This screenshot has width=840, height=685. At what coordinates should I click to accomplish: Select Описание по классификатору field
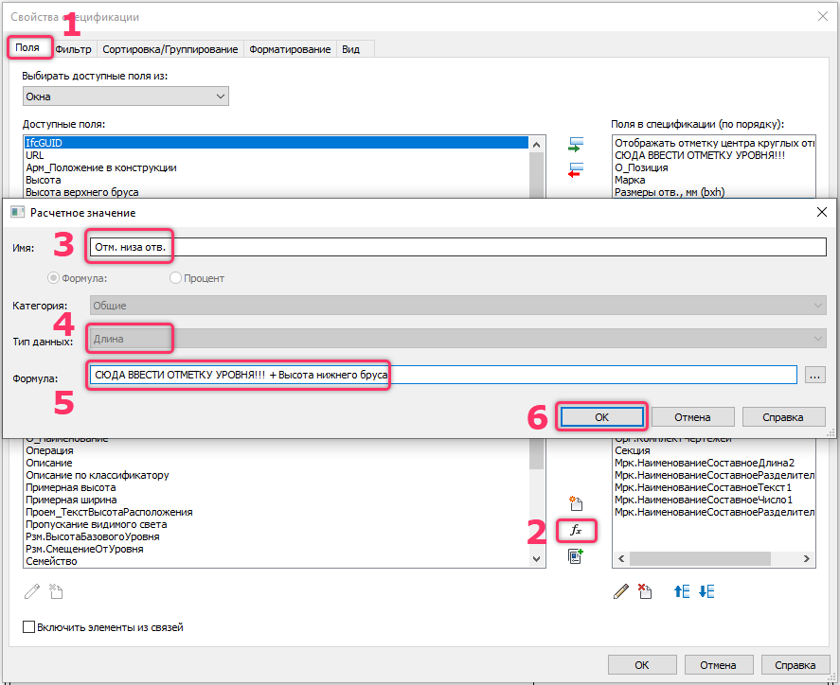[277, 475]
